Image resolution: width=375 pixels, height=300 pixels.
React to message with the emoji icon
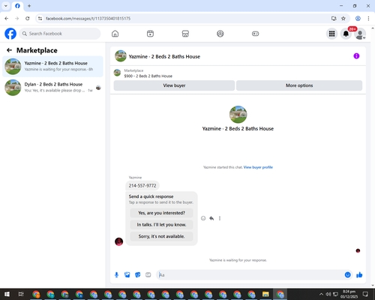(x=203, y=218)
